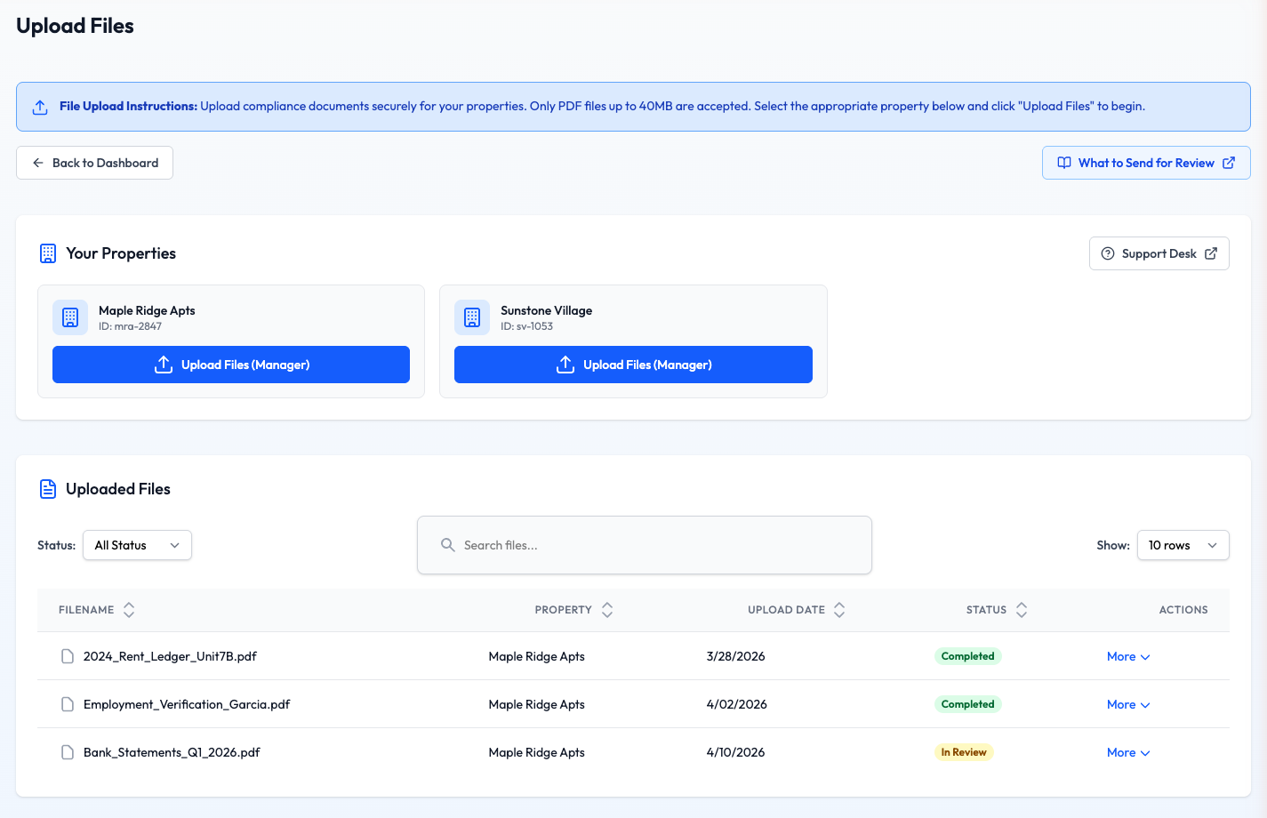Click inside the Search files input field

tap(644, 544)
